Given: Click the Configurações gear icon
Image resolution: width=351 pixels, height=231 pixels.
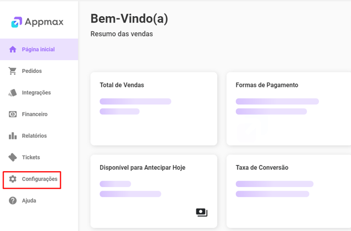Looking at the screenshot, I should coord(13,179).
